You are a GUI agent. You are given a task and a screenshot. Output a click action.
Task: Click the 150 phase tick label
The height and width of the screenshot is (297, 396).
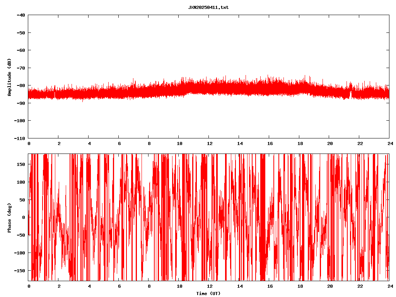[21, 164]
